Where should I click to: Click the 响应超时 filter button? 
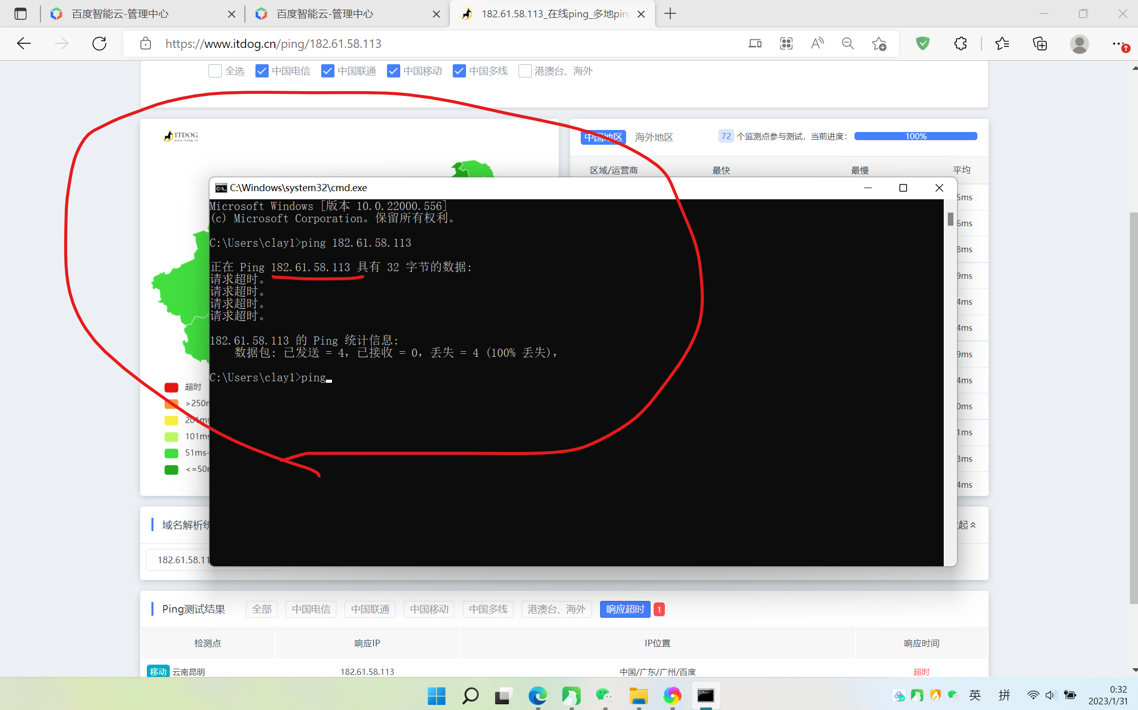[625, 609]
